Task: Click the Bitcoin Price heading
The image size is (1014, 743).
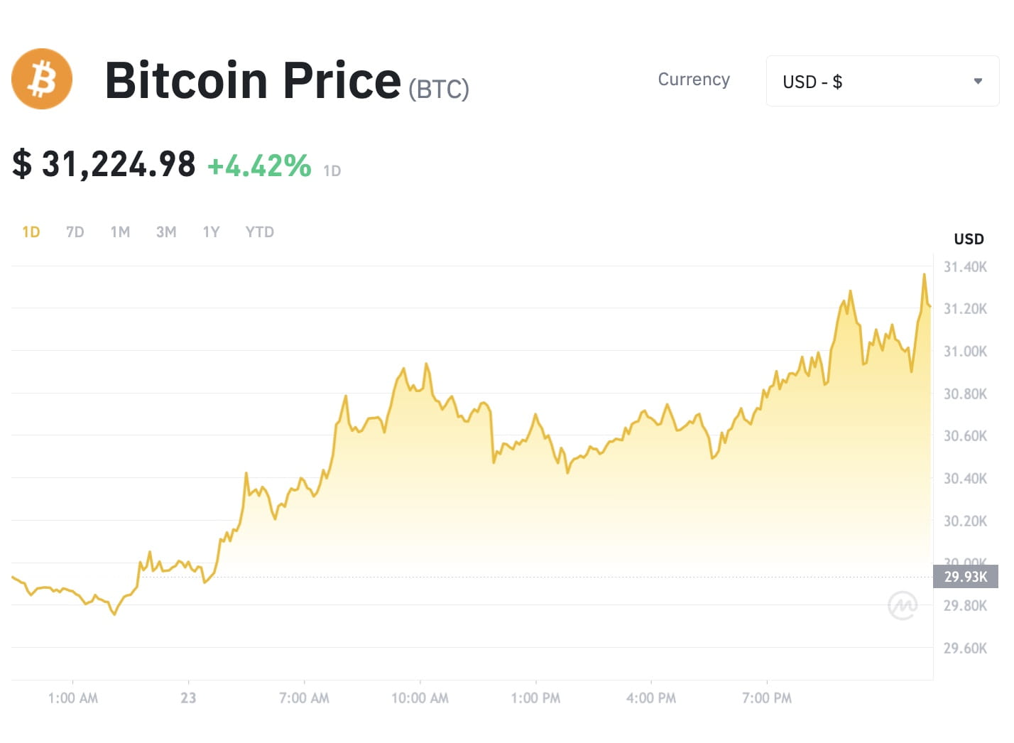Action: click(x=252, y=80)
